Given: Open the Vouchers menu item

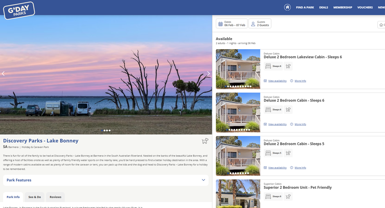Looking at the screenshot, I should tap(365, 7).
